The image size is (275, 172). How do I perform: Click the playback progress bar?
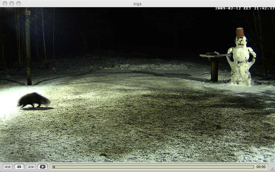[x=153, y=167]
